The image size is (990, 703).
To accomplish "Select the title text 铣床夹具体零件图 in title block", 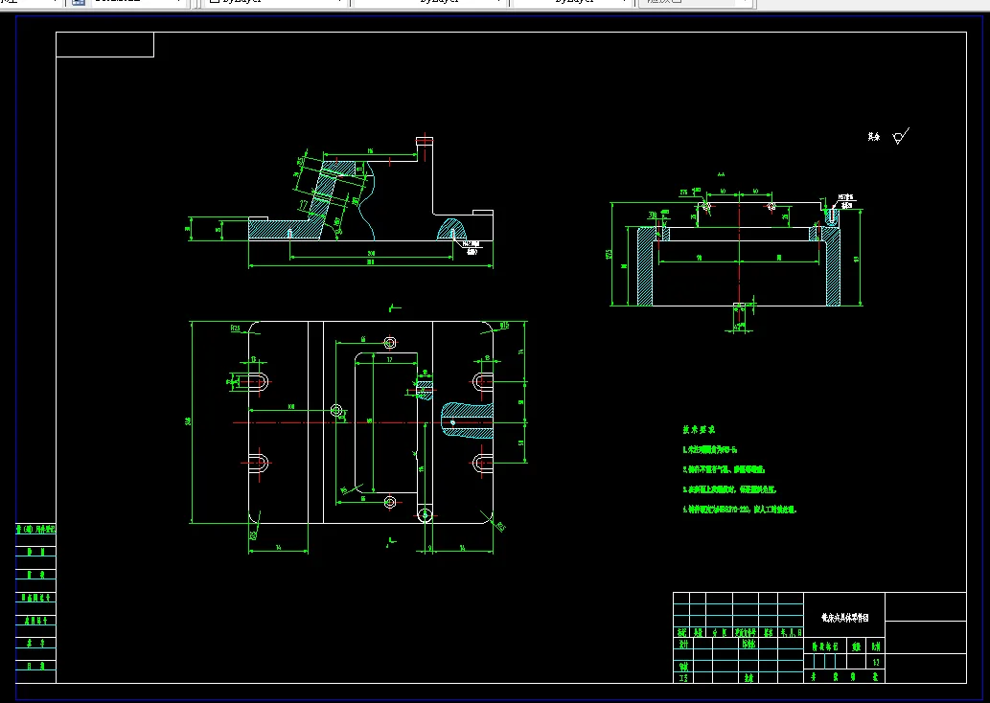I will pyautogui.click(x=844, y=618).
